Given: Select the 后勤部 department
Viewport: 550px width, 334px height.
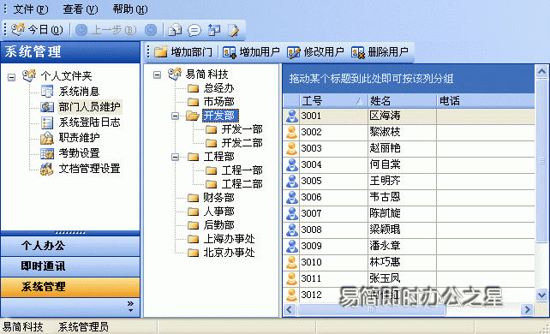Looking at the screenshot, I should (218, 225).
